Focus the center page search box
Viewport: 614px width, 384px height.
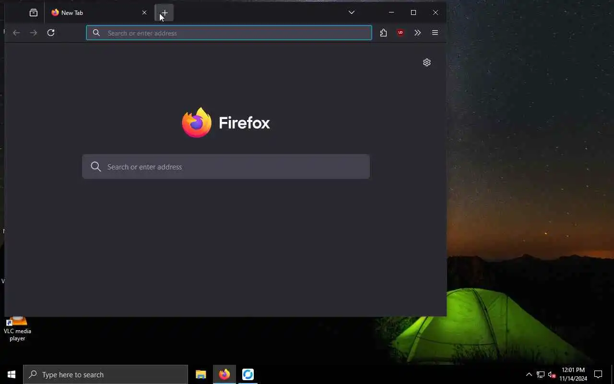(226, 167)
